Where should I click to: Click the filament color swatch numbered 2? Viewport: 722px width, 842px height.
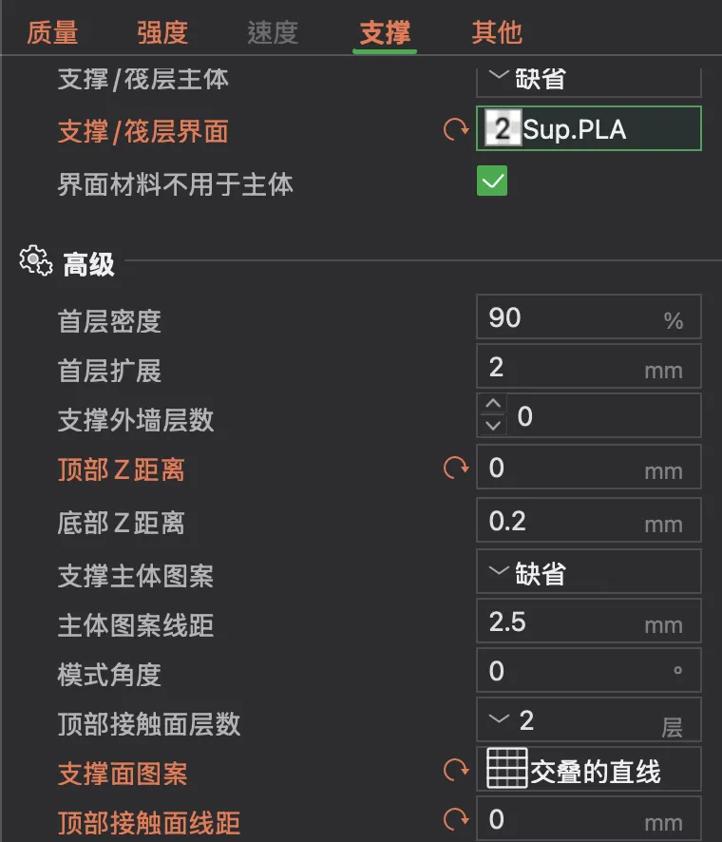pyautogui.click(x=503, y=127)
